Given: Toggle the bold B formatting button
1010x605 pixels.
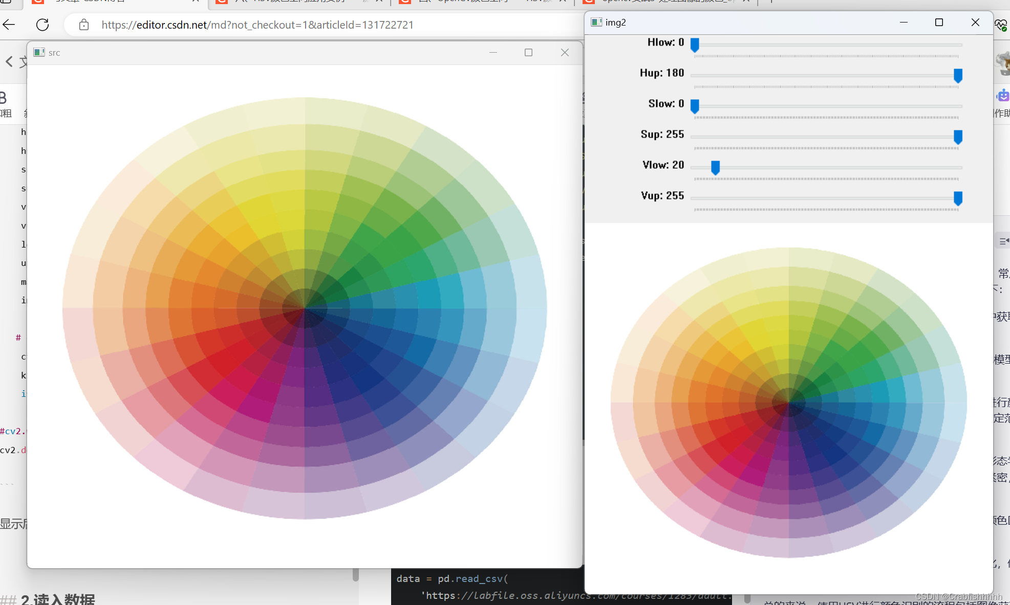Looking at the screenshot, I should pyautogui.click(x=3, y=98).
